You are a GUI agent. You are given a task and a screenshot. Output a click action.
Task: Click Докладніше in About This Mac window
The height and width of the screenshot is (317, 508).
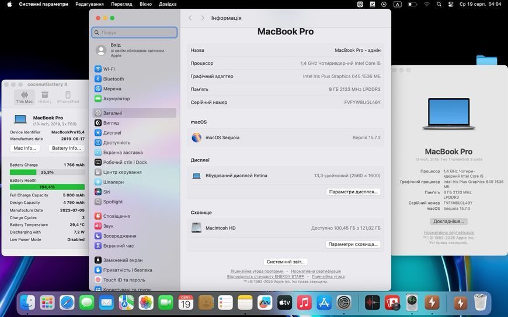448,221
